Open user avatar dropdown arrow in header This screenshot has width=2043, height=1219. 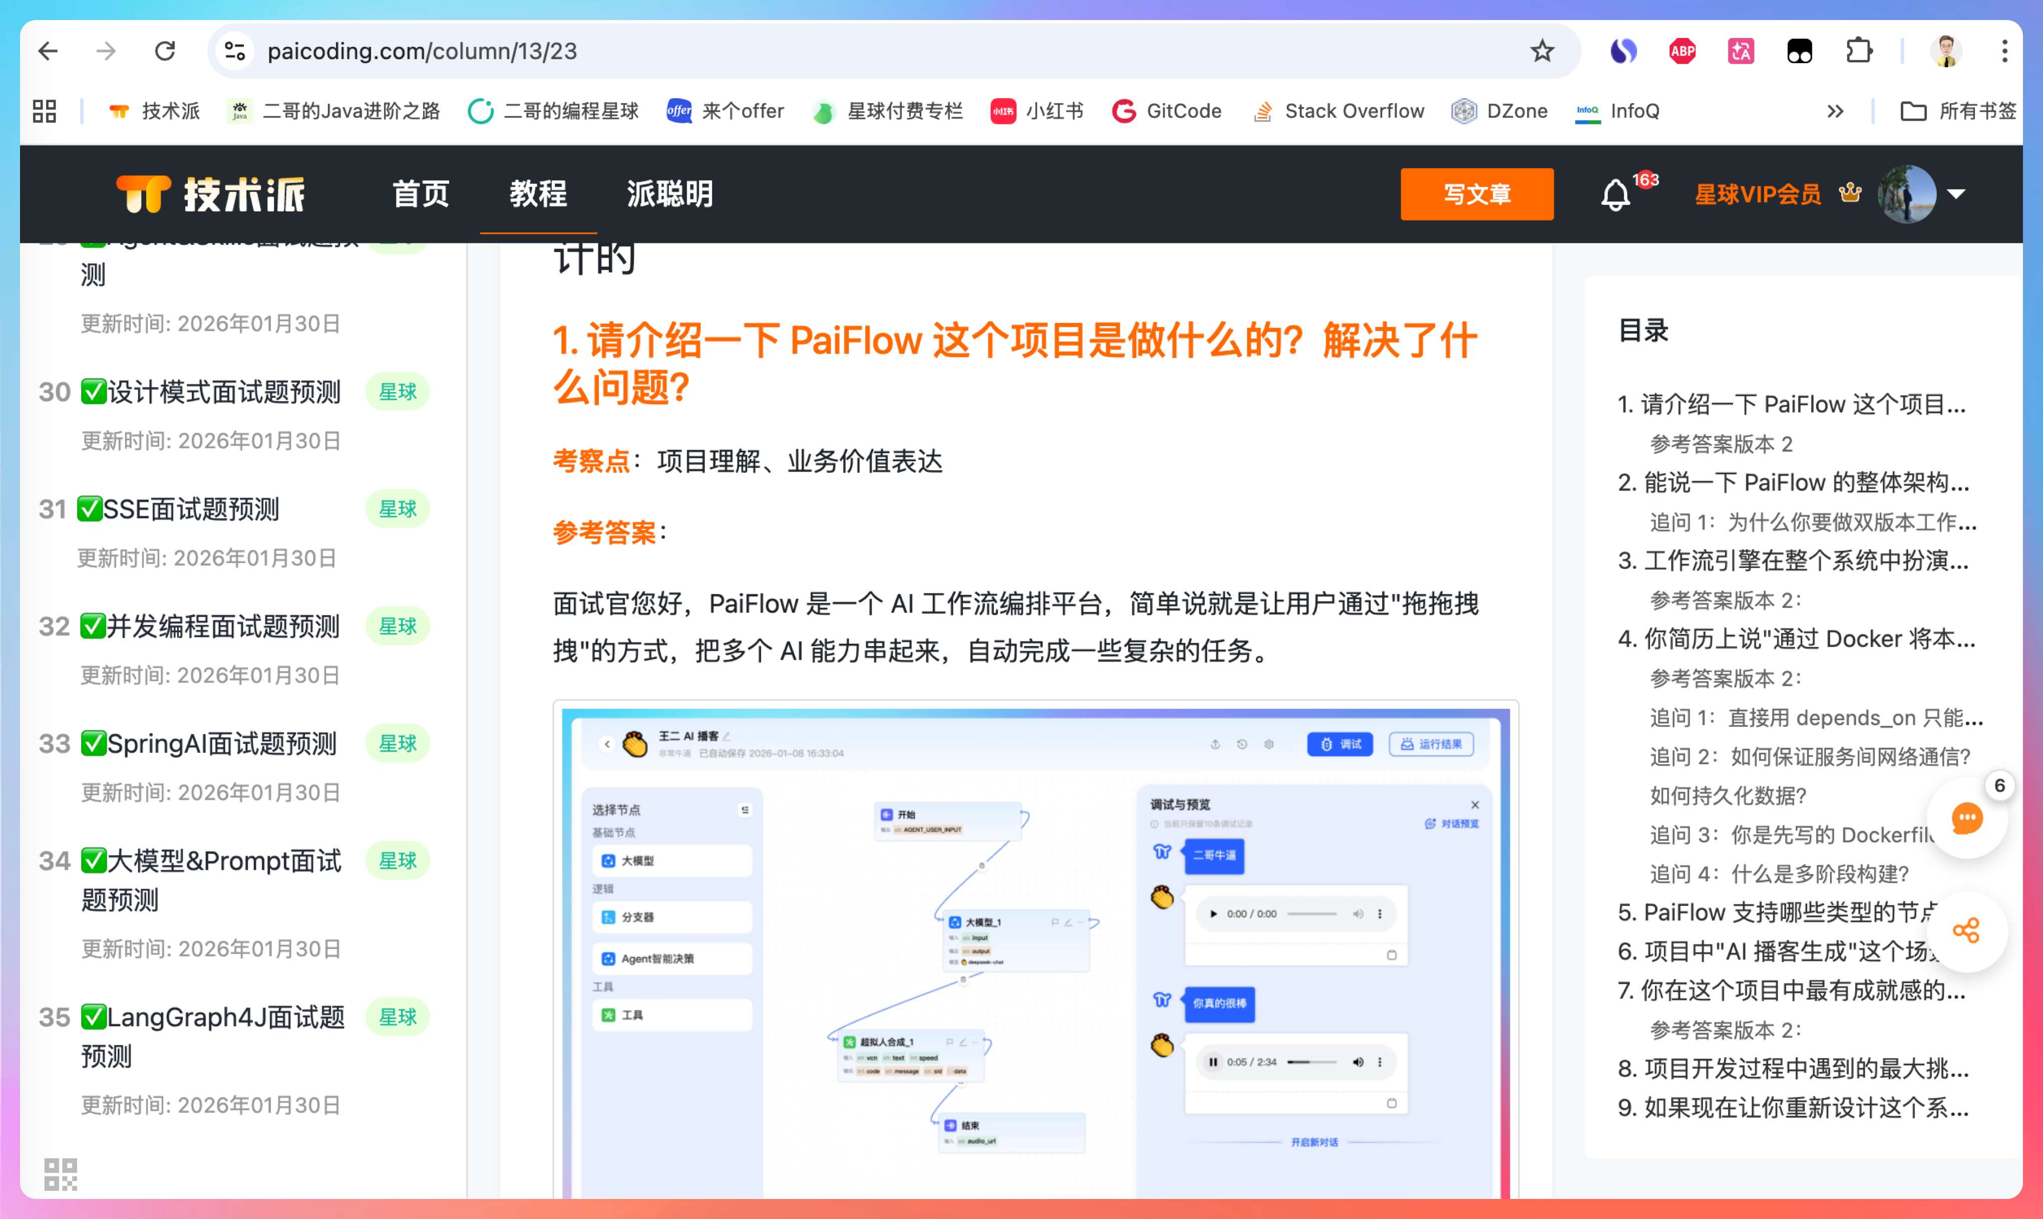(1956, 195)
